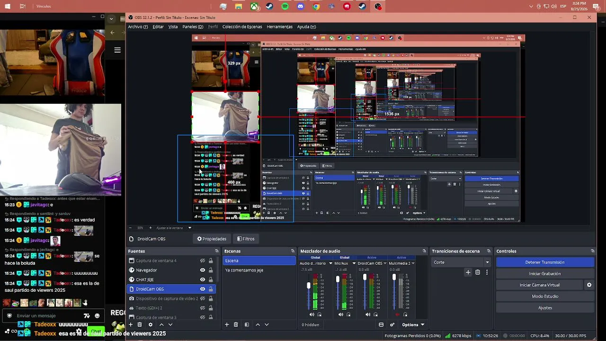Click Iniciar Cámara Virtual button
The image size is (606, 341).
(540, 285)
